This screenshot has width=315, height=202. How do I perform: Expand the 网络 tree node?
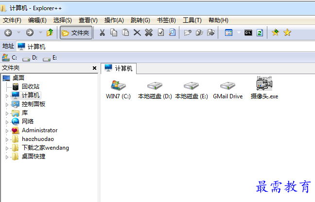(7, 122)
